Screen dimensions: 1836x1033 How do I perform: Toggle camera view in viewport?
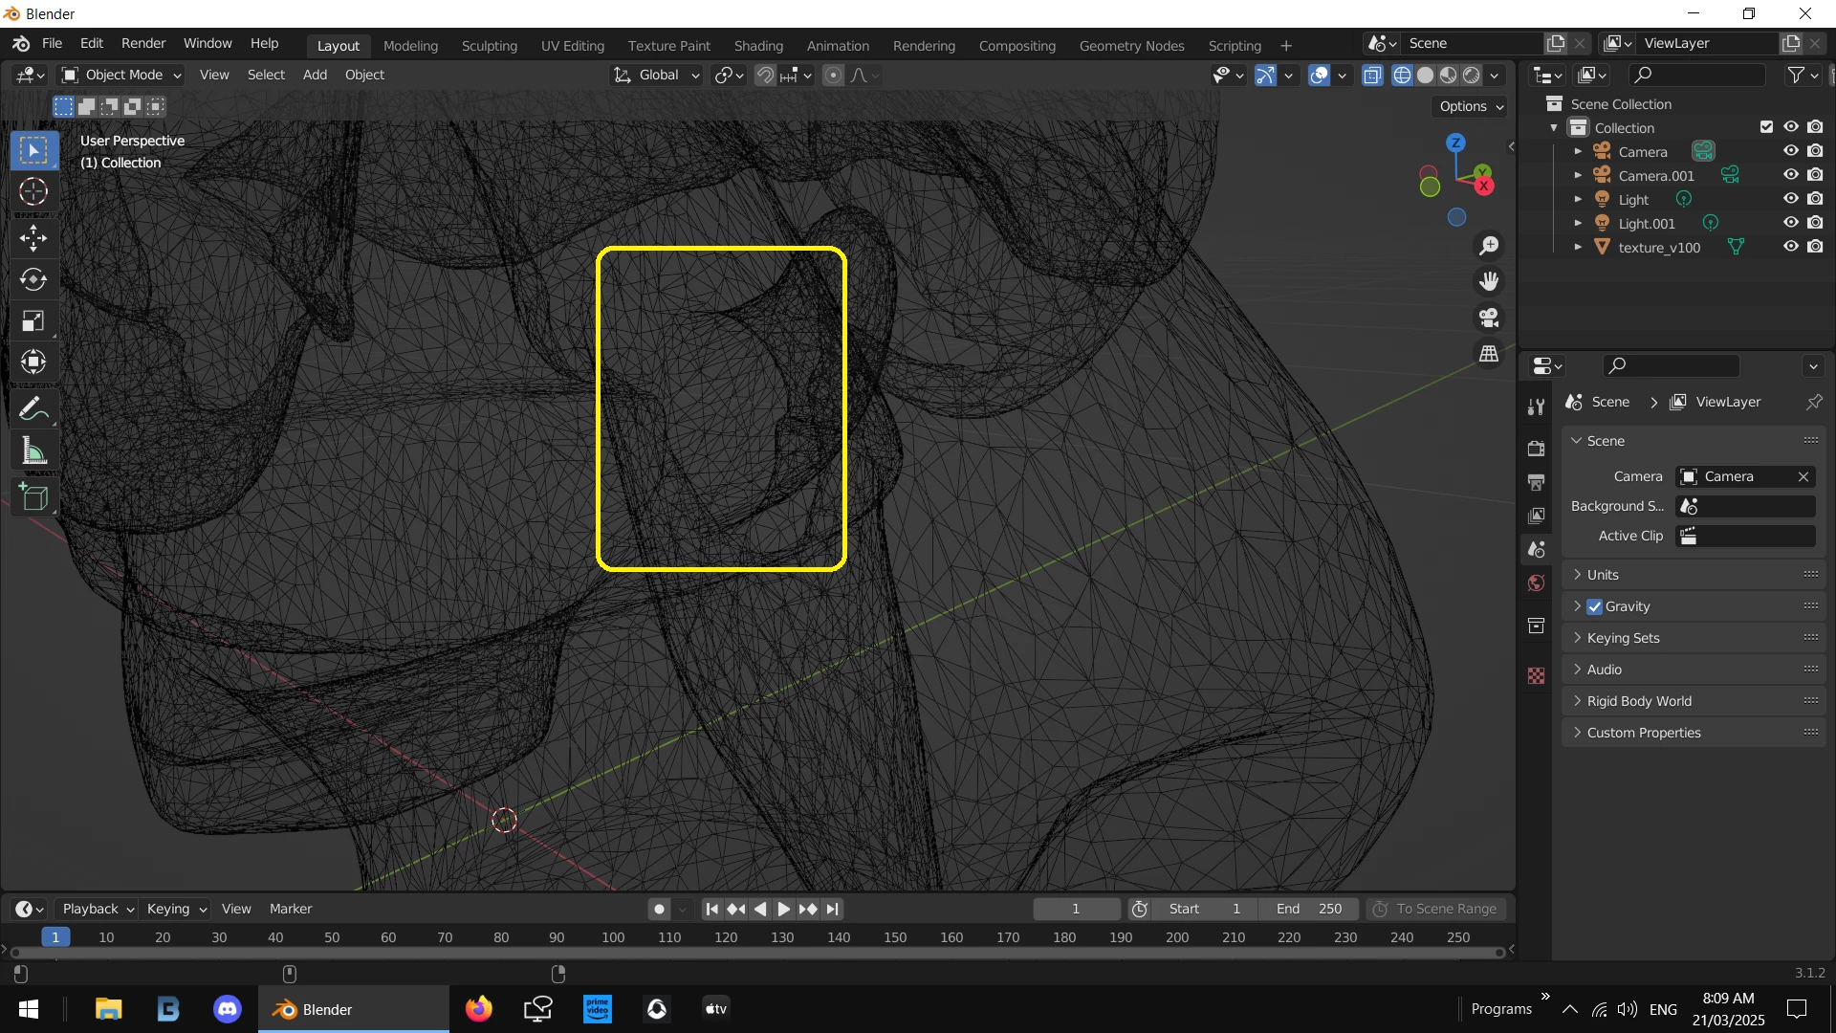(1489, 318)
